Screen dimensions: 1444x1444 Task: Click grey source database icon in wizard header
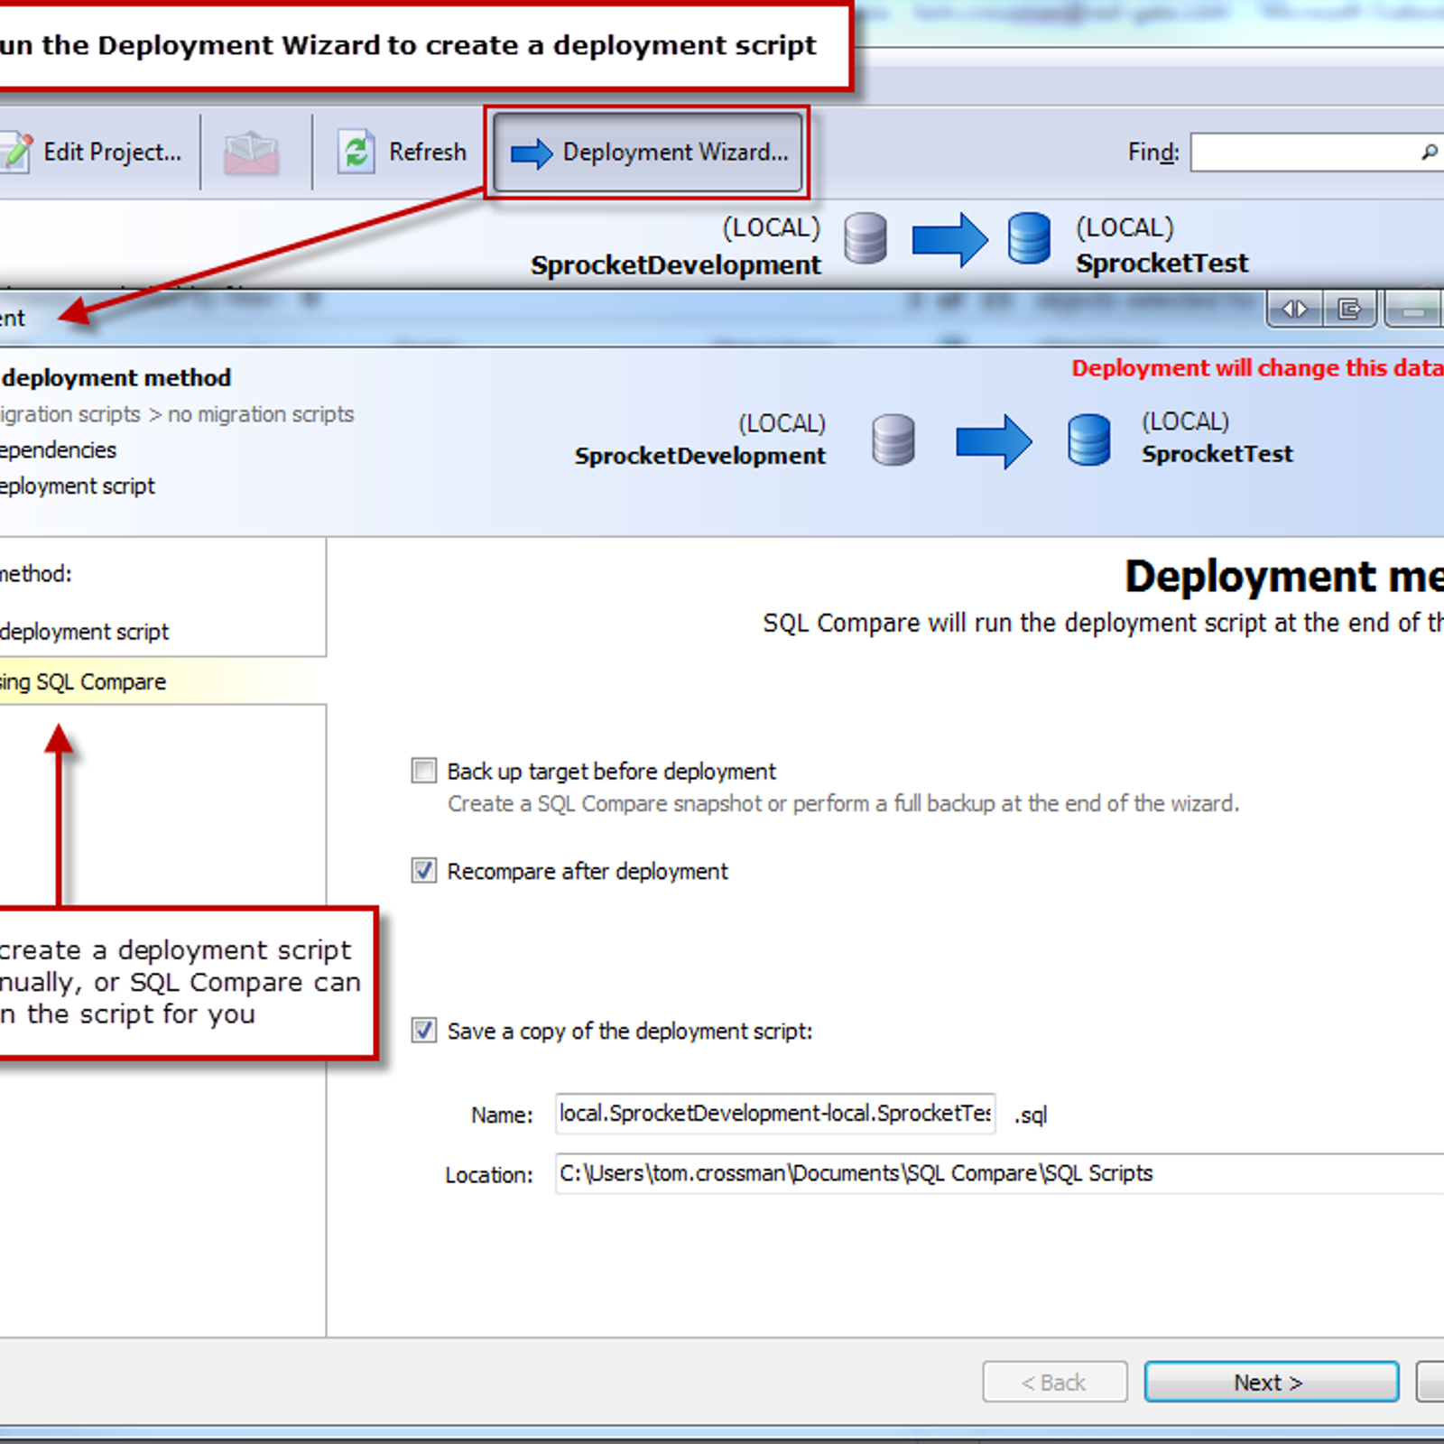893,440
